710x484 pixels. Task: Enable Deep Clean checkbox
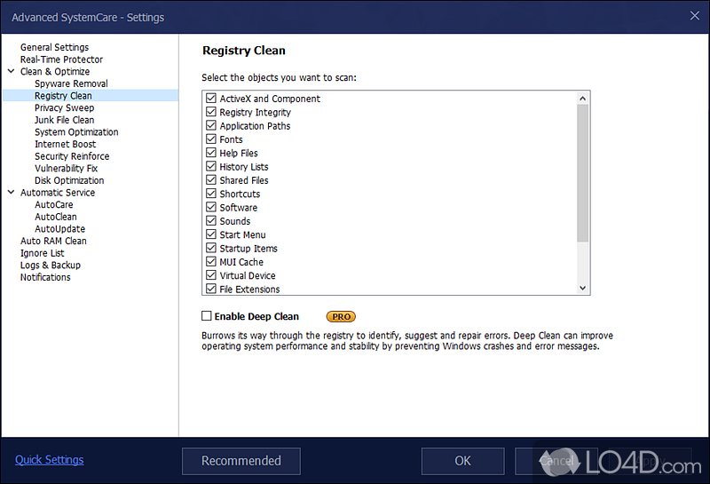pos(207,316)
